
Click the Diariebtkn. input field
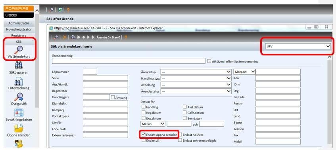106,103
